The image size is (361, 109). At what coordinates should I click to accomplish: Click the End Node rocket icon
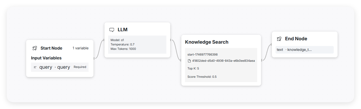pos(279,39)
